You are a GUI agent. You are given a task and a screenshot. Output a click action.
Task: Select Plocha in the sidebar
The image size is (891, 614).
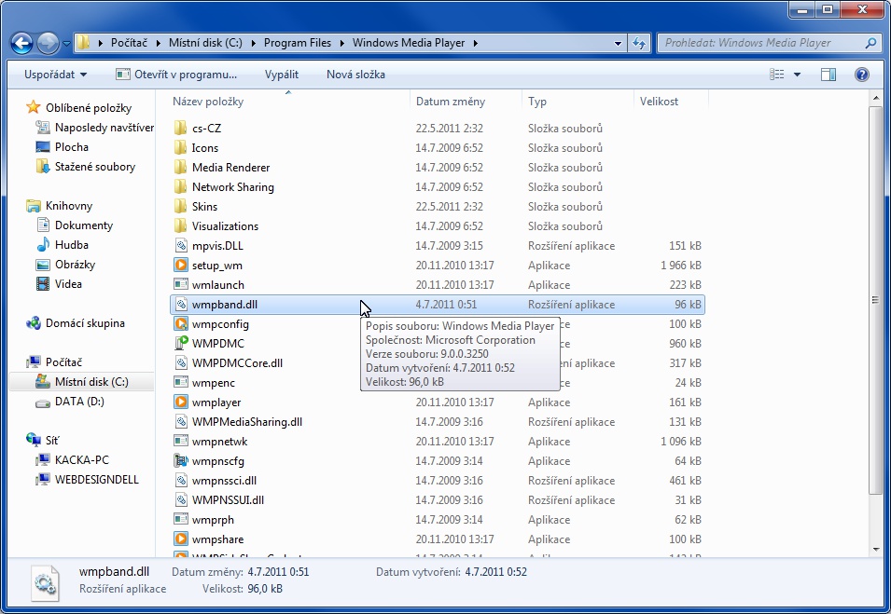point(72,147)
